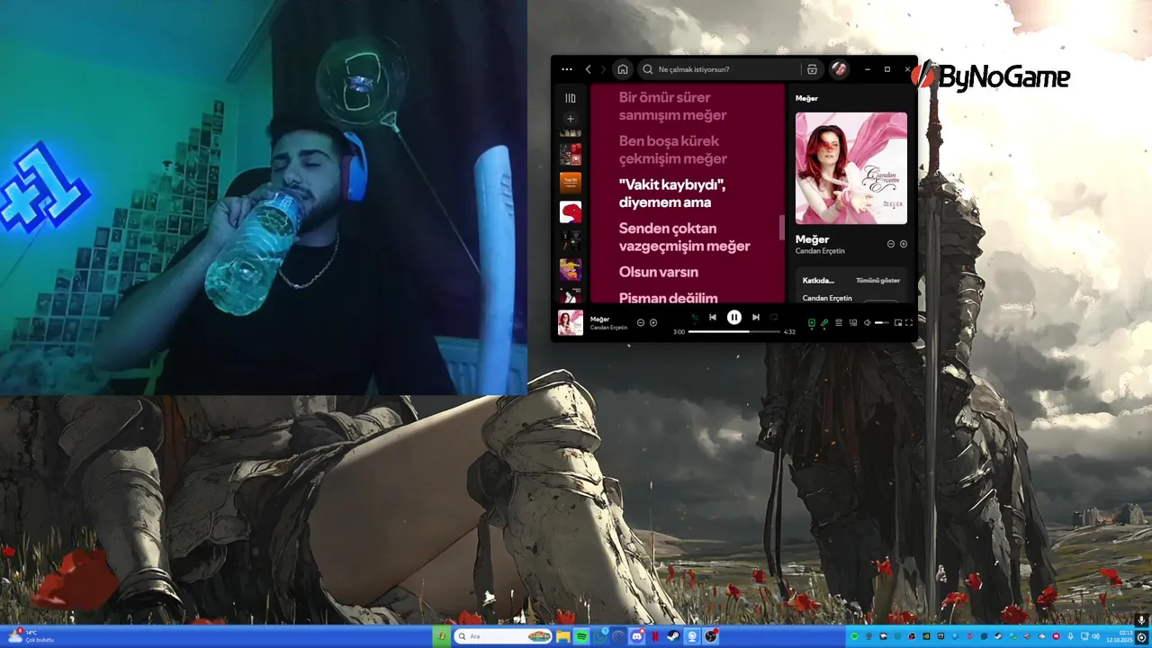The height and width of the screenshot is (648, 1152).
Task: Toggle repeat mode
Action: pos(774,317)
